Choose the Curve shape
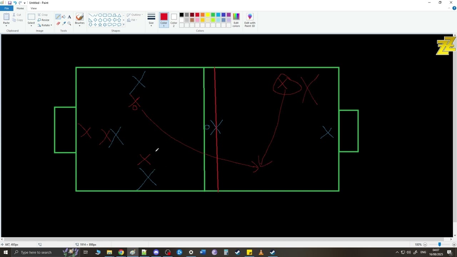This screenshot has height=257, width=457. point(95,15)
